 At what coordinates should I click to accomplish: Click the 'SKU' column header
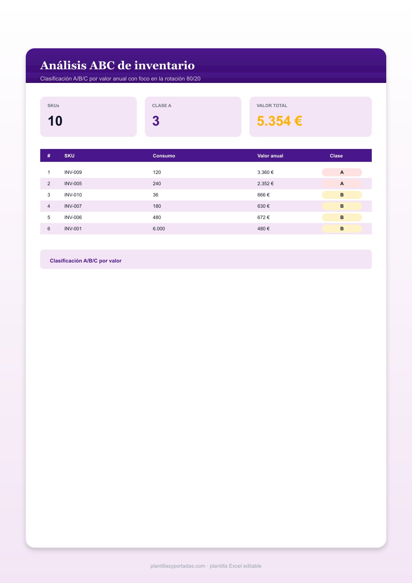click(x=69, y=156)
